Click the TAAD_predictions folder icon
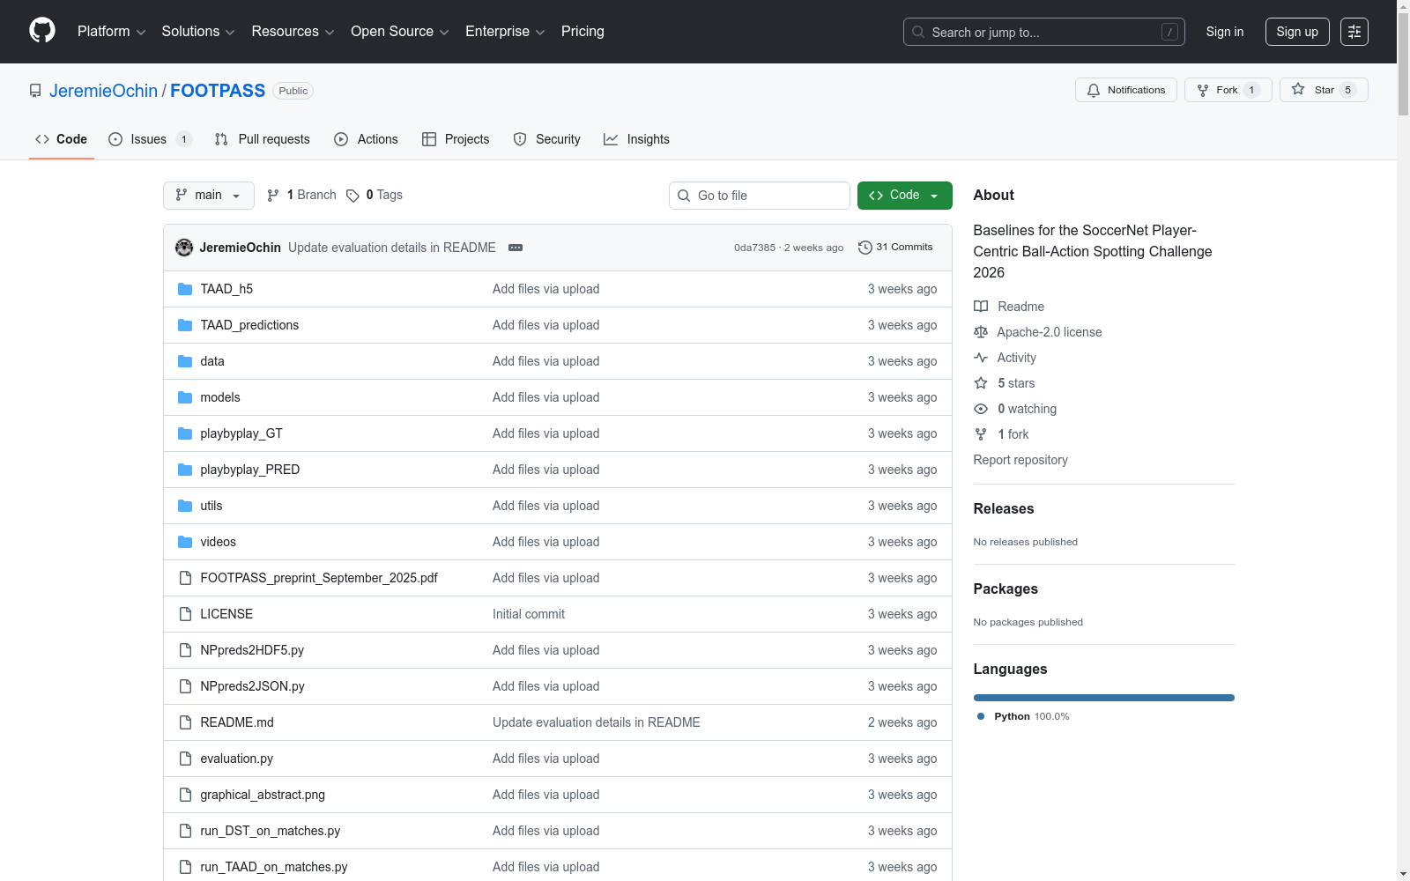Screen dimensions: 1410x881 185,325
